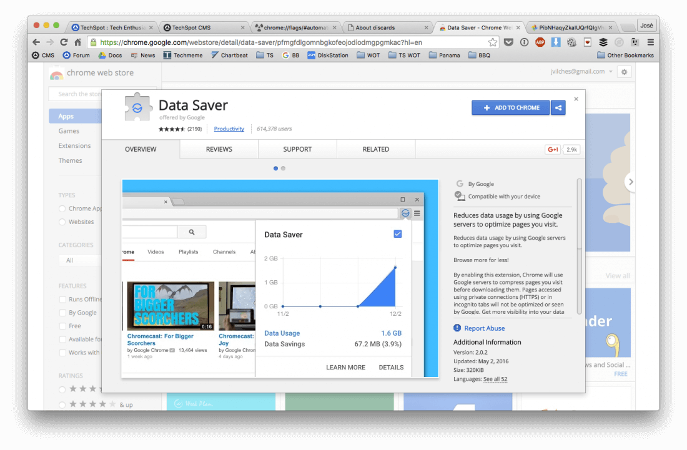Check the By Google feature filter

(x=62, y=313)
